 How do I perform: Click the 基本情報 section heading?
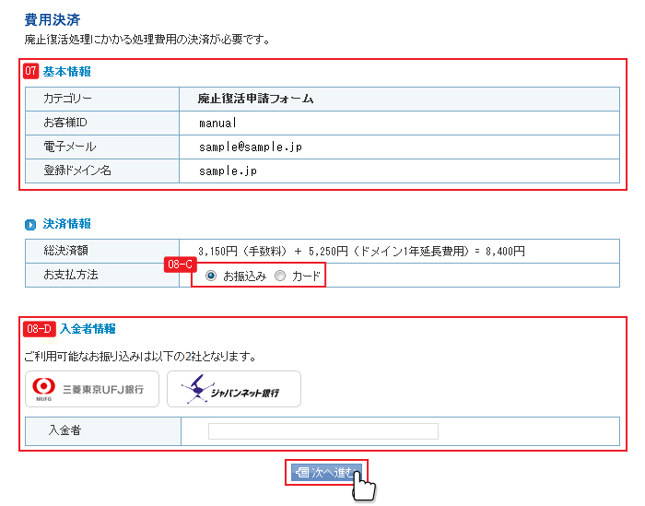tap(67, 71)
